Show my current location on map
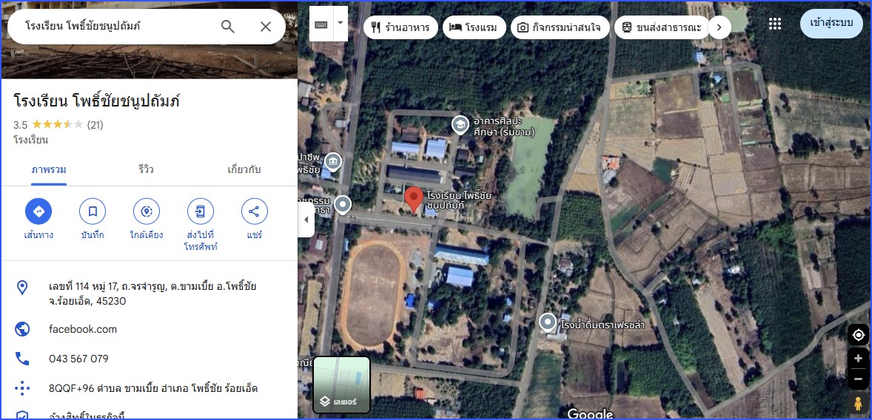Image resolution: width=872 pixels, height=420 pixels. tap(858, 335)
